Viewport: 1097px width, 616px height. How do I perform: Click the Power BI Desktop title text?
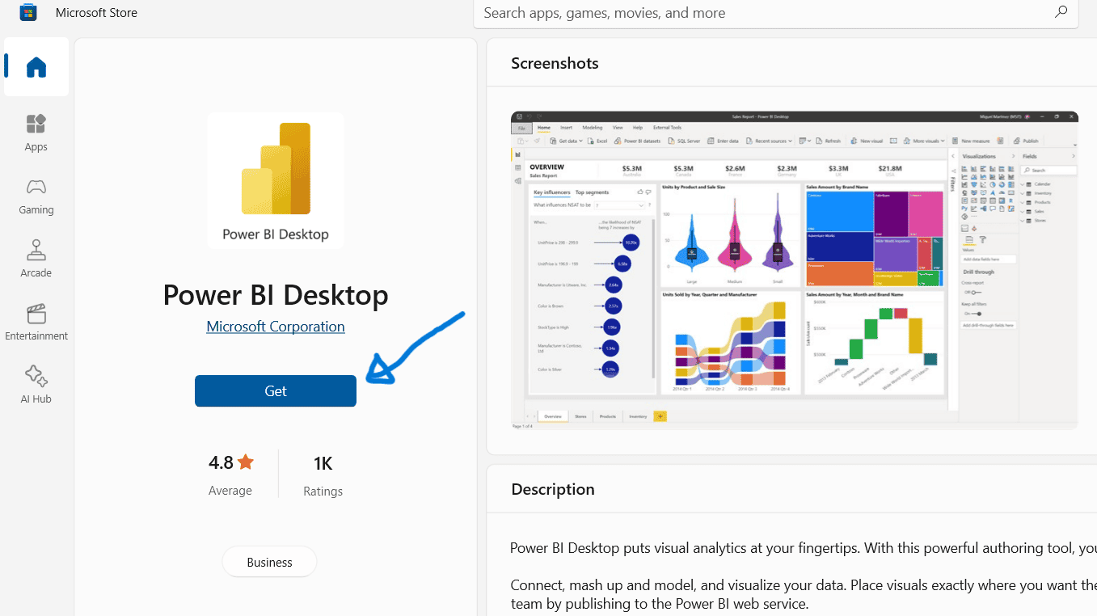point(276,294)
